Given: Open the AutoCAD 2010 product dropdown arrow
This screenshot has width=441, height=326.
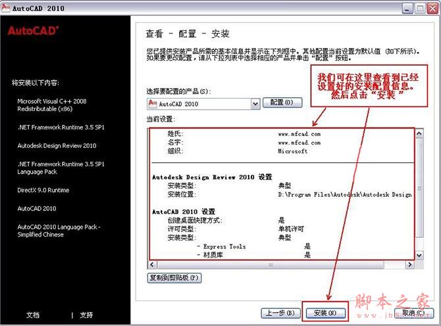Looking at the screenshot, I should coord(255,104).
